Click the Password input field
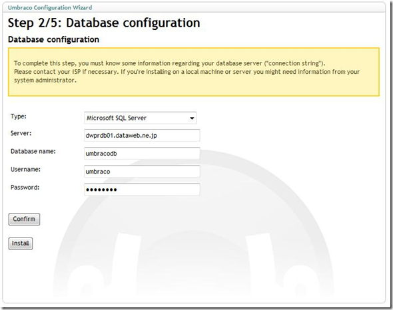 click(x=142, y=190)
